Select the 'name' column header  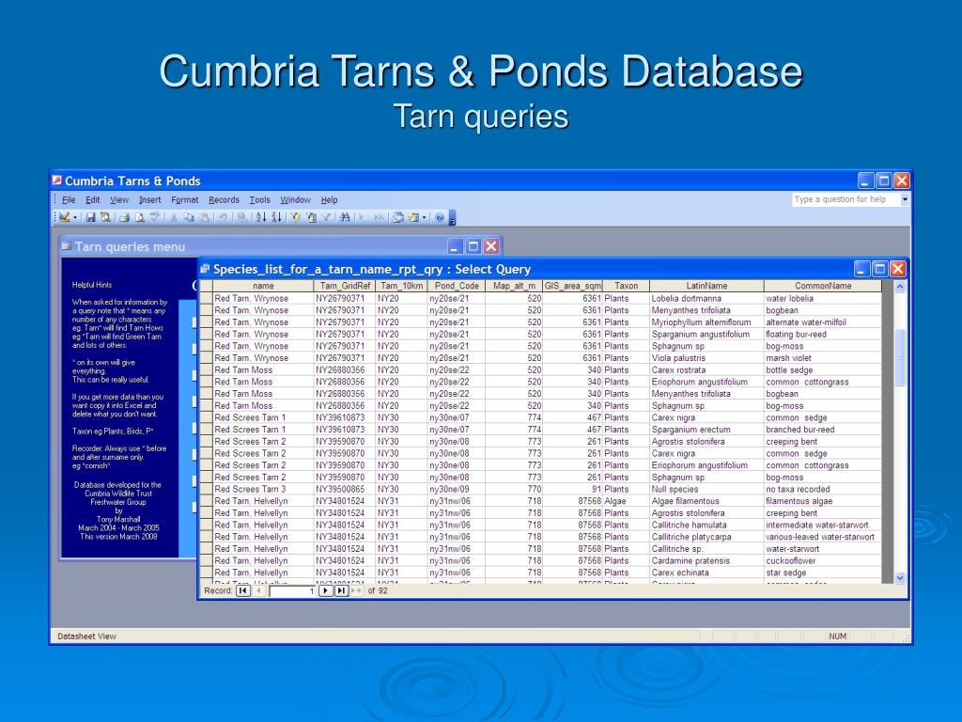coord(263,286)
